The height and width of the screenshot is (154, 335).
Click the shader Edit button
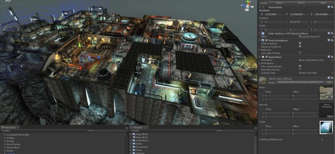(330, 82)
